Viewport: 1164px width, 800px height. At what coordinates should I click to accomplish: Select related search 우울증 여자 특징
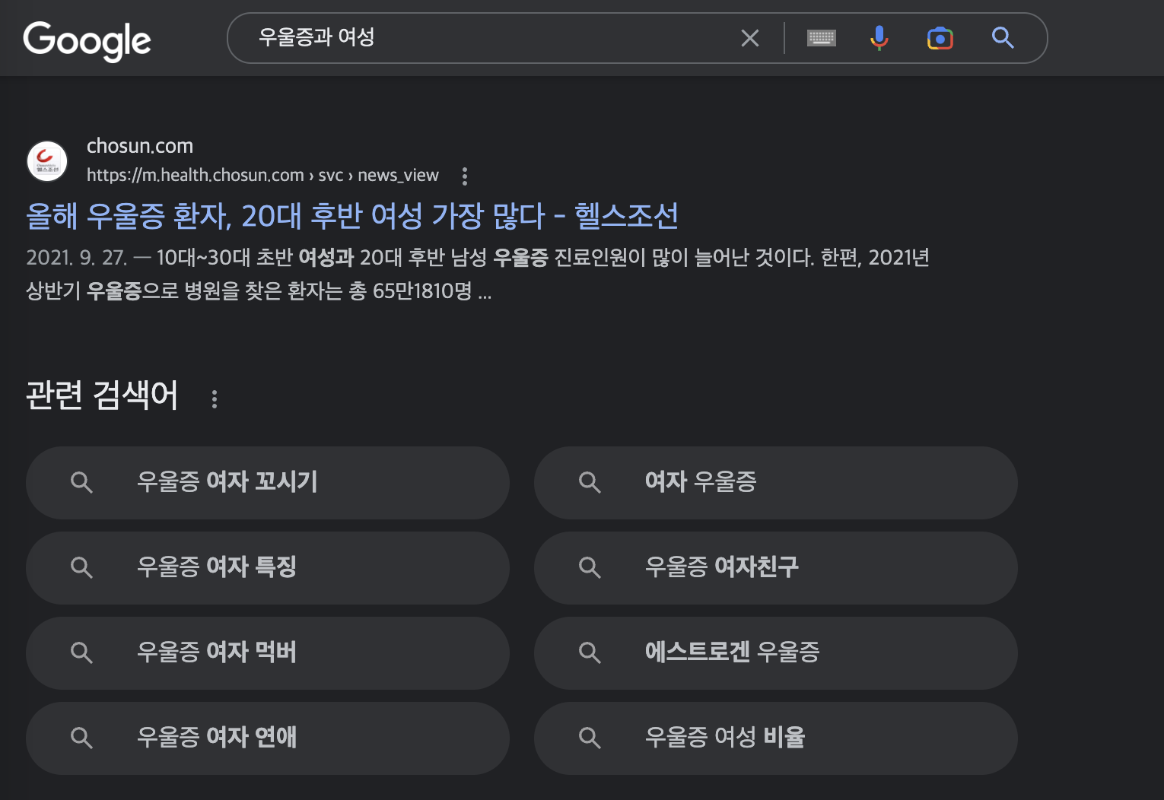(x=268, y=568)
